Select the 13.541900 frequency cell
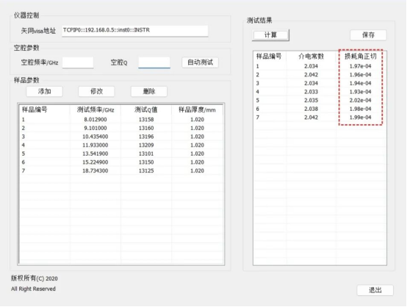The height and width of the screenshot is (307, 407). pyautogui.click(x=96, y=154)
